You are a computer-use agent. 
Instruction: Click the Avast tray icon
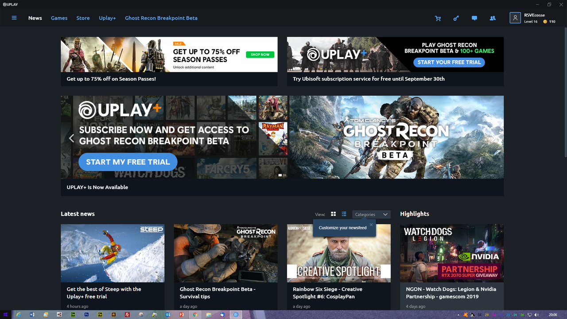[466, 315]
